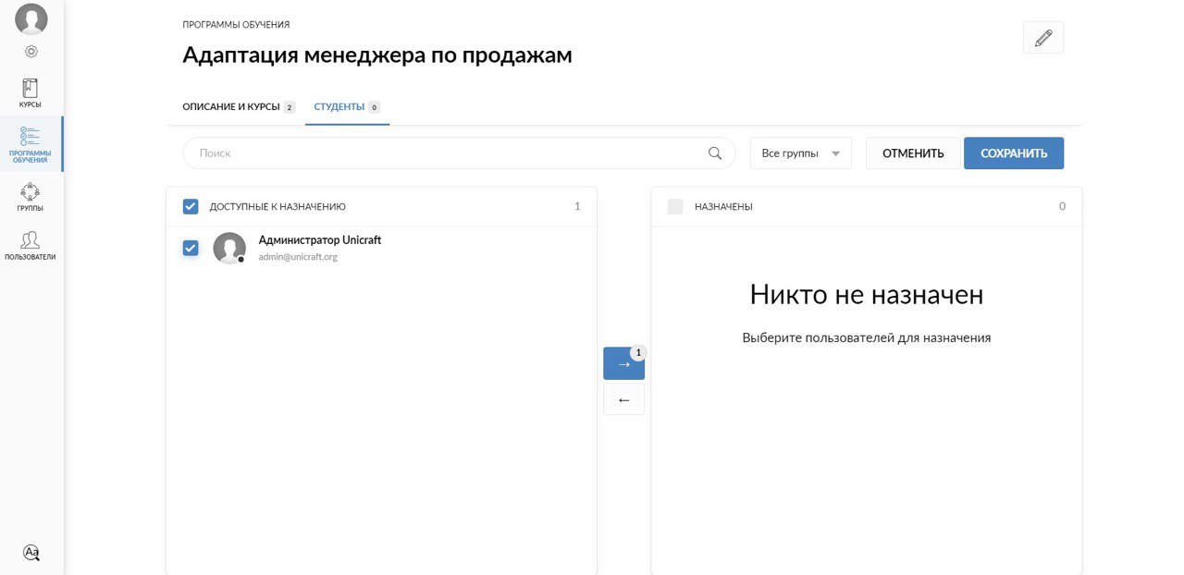Uncheck the Доступные к назначению checkbox
The image size is (1184, 575).
point(191,206)
